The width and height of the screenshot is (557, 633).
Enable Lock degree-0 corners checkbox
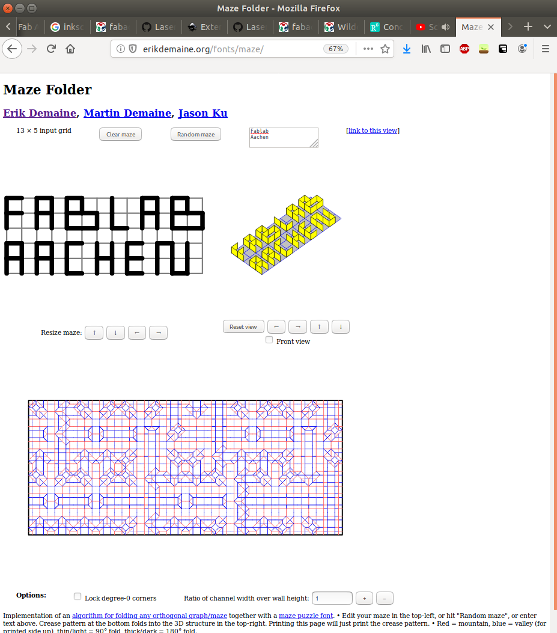(78, 596)
